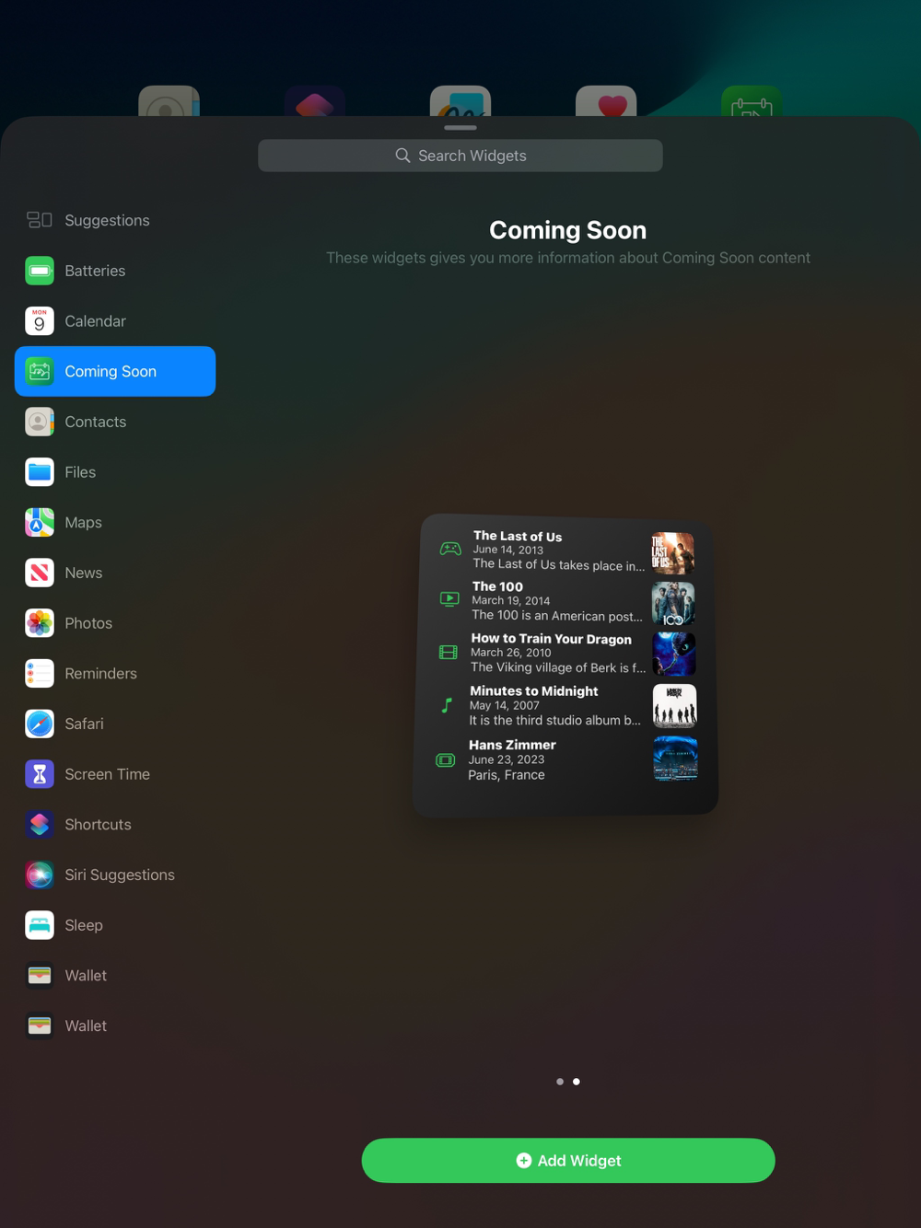Select Screen Time label in the sidebar

(x=107, y=774)
